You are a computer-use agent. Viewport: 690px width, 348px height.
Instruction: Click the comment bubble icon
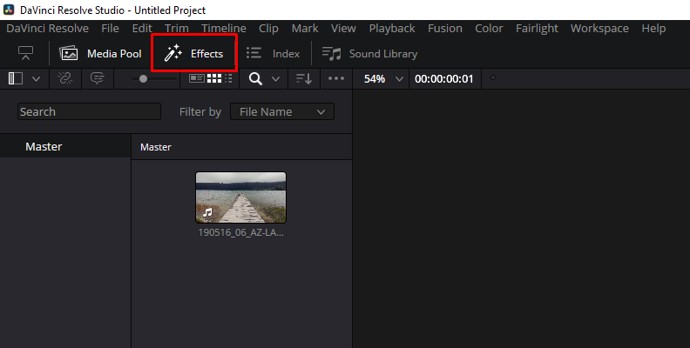point(98,78)
